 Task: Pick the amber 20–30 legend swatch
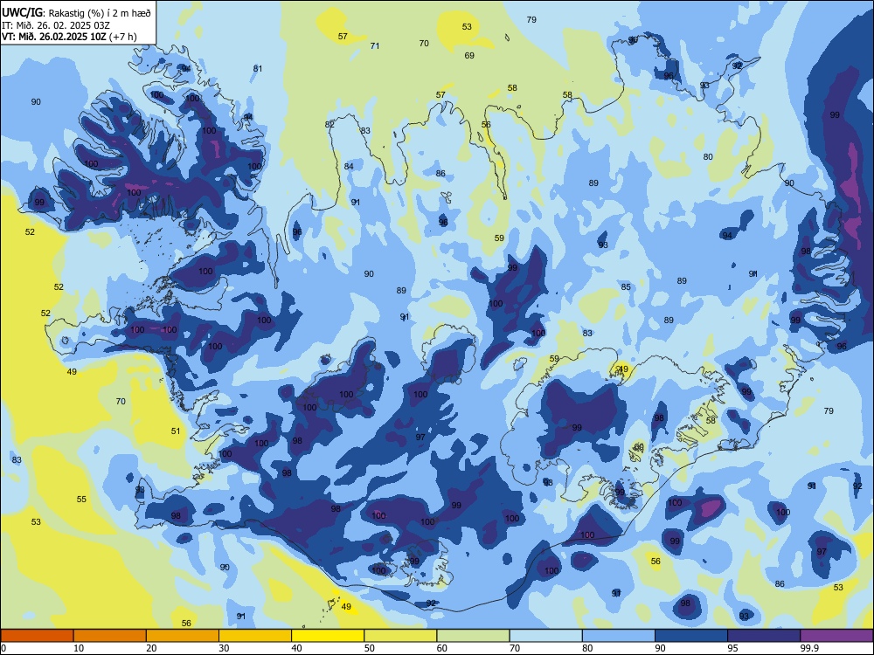pos(183,636)
